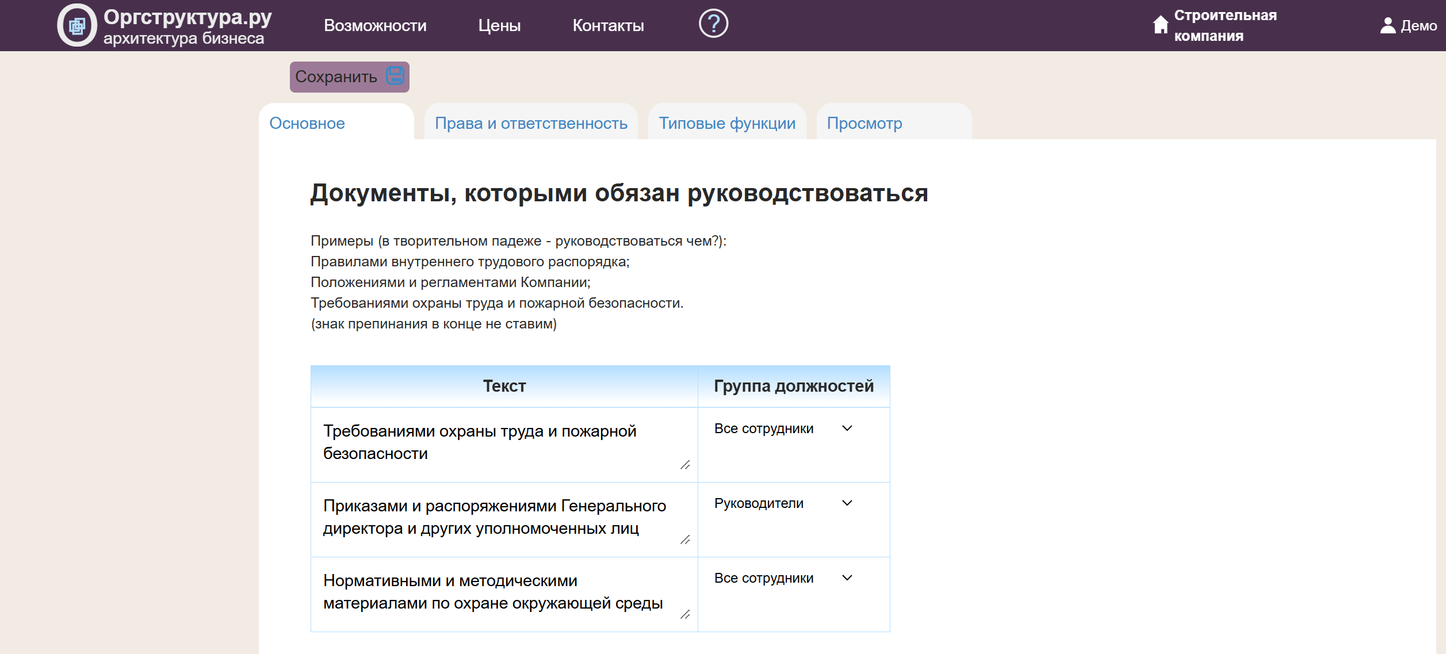Image resolution: width=1446 pixels, height=654 pixels.
Task: Click resize handle of Нормативными и методическими textarea
Action: click(685, 614)
